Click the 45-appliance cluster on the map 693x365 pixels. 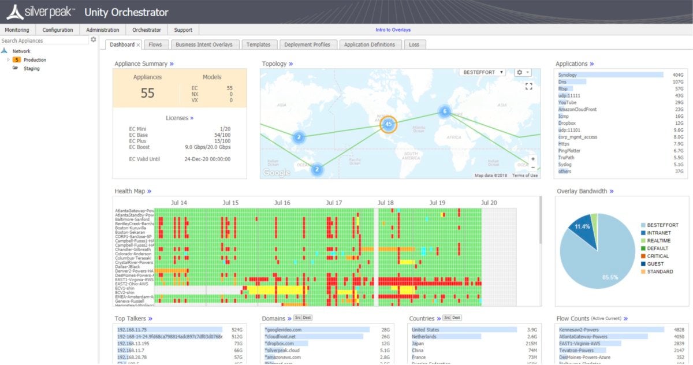pyautogui.click(x=389, y=124)
